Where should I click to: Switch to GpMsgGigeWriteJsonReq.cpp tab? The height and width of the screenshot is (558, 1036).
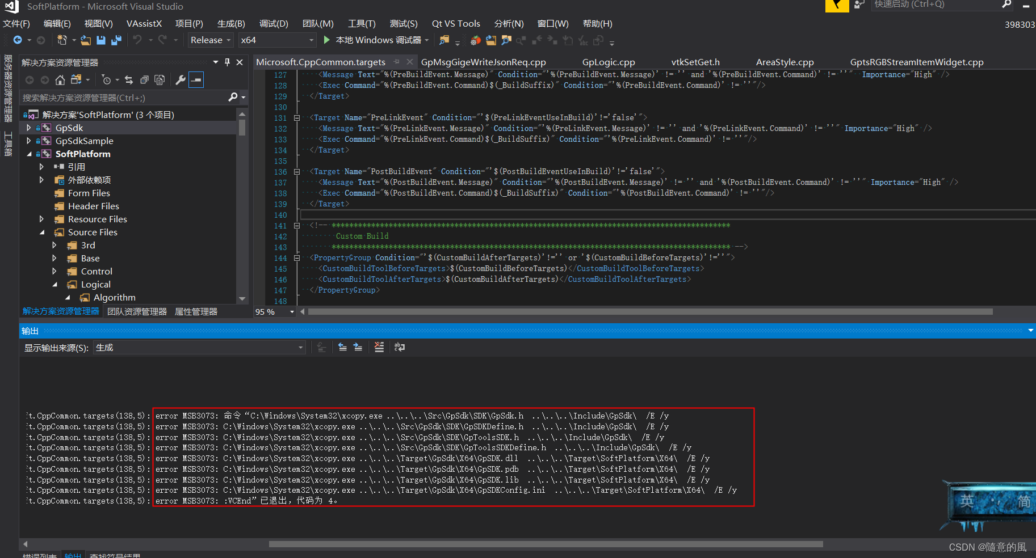click(484, 62)
